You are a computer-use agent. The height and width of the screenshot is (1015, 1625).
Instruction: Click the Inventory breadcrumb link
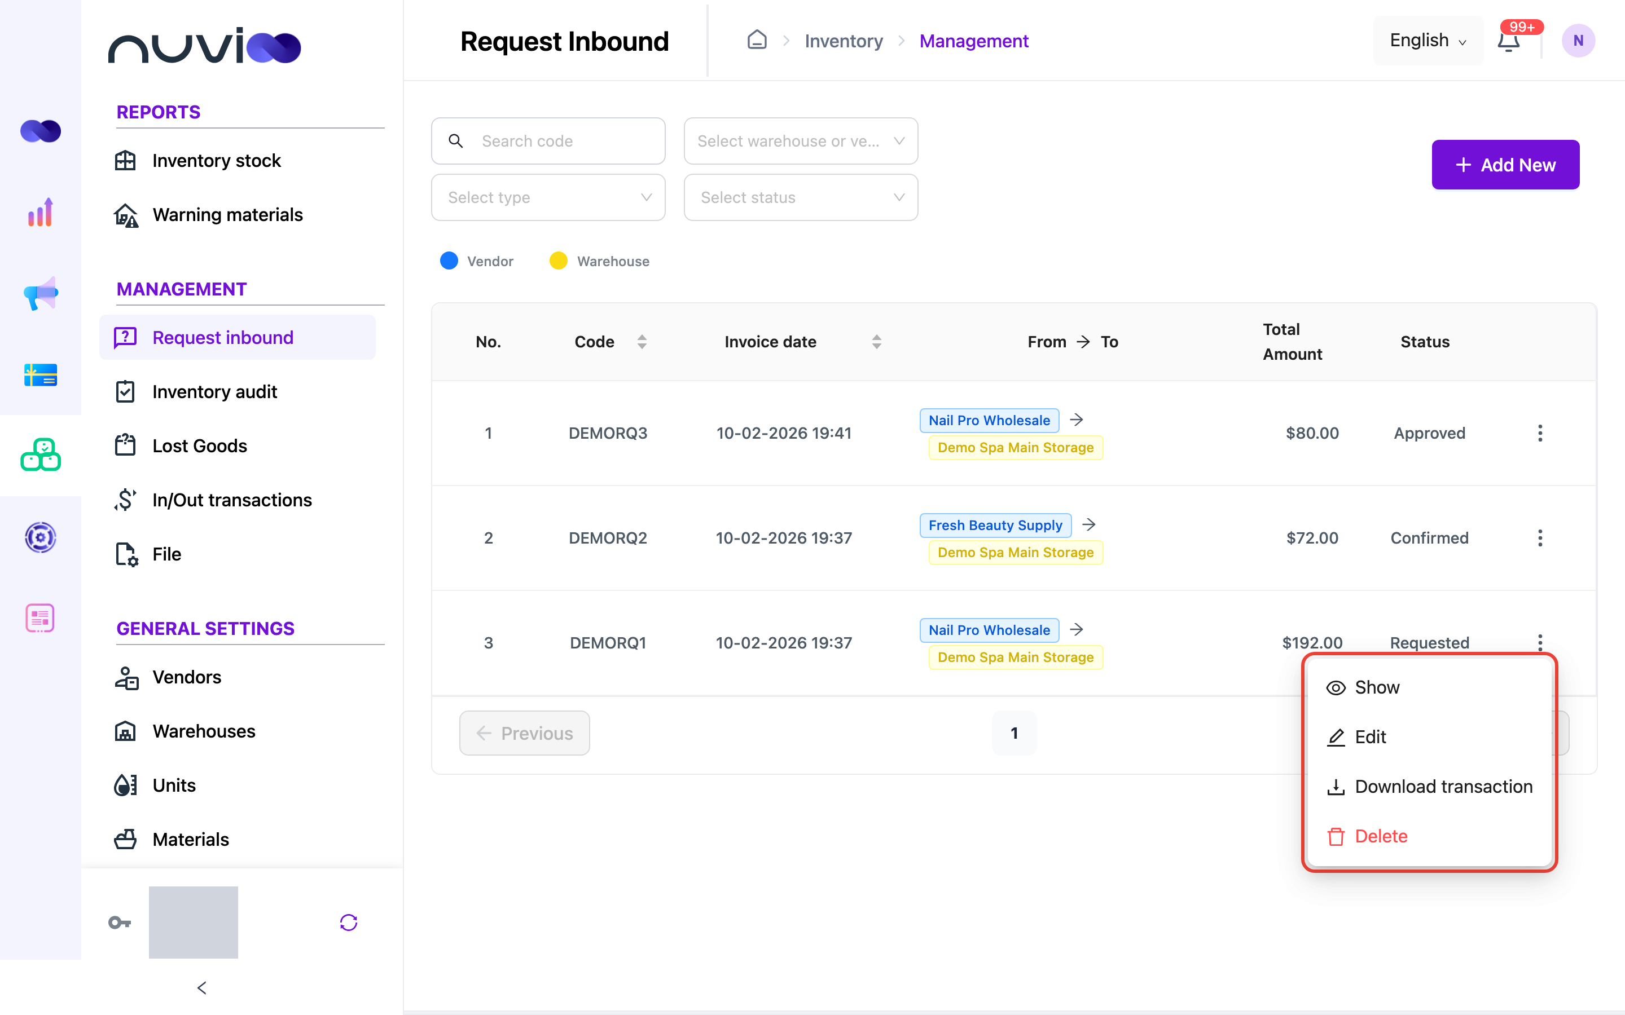click(x=844, y=41)
